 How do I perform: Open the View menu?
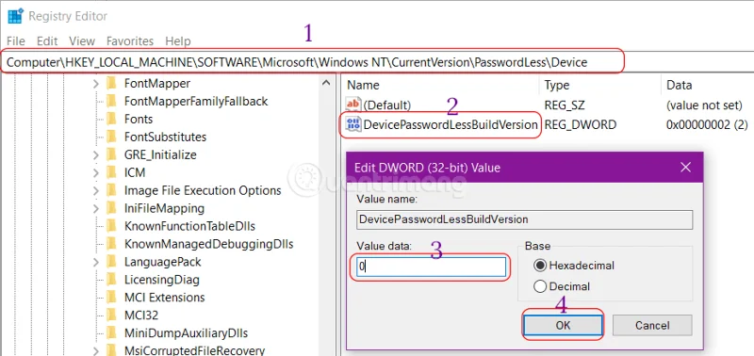point(82,41)
